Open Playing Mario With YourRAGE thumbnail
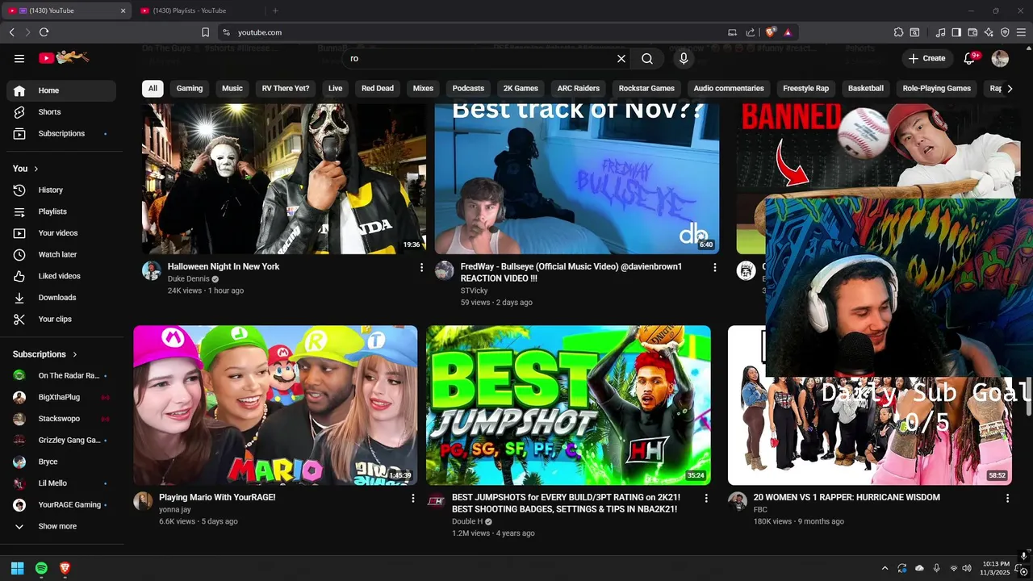The image size is (1033, 581). point(275,405)
